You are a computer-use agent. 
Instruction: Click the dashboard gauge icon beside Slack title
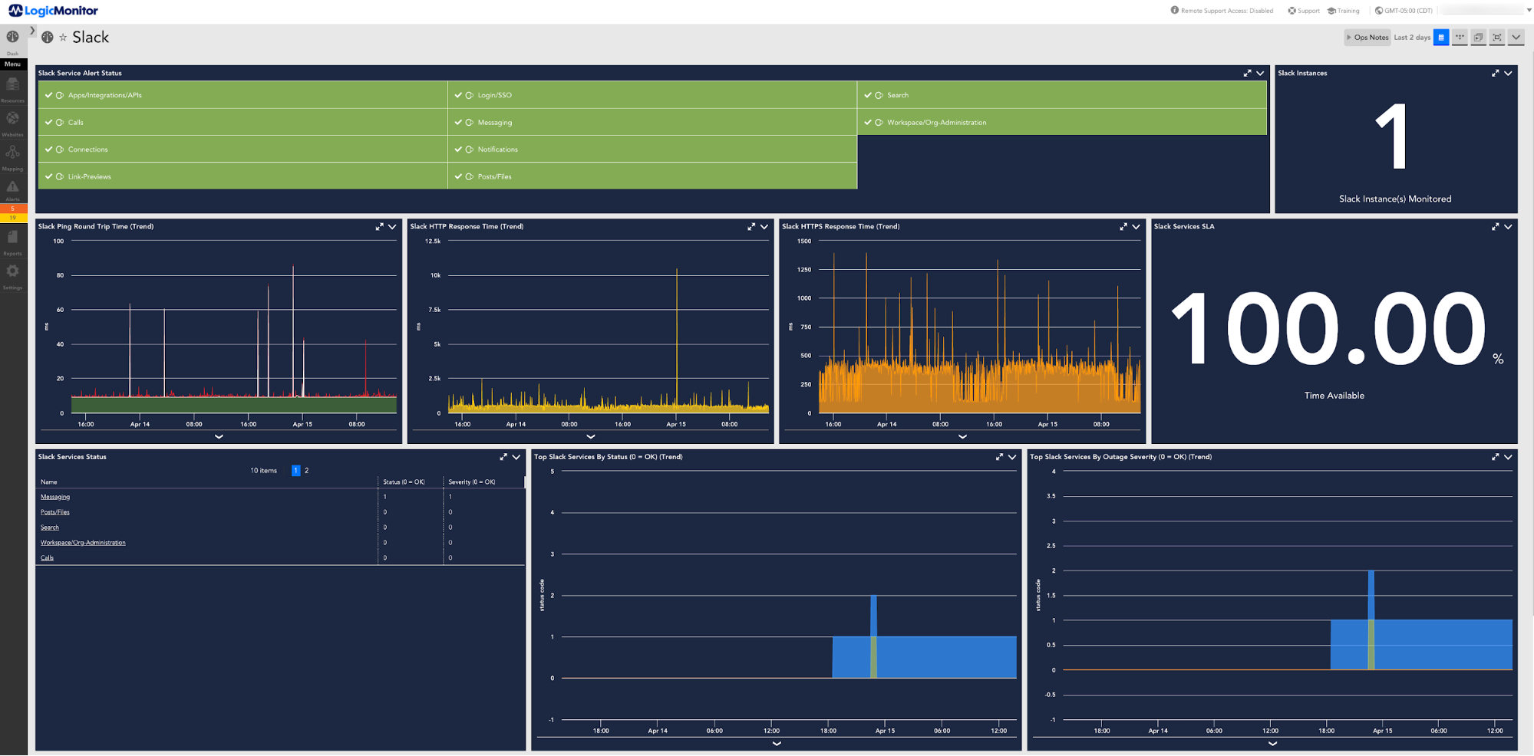(x=48, y=38)
